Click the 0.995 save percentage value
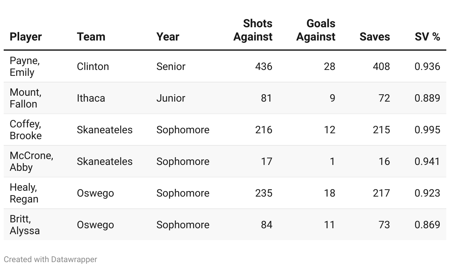Viewport: 450px width, 268px height. pos(427,130)
